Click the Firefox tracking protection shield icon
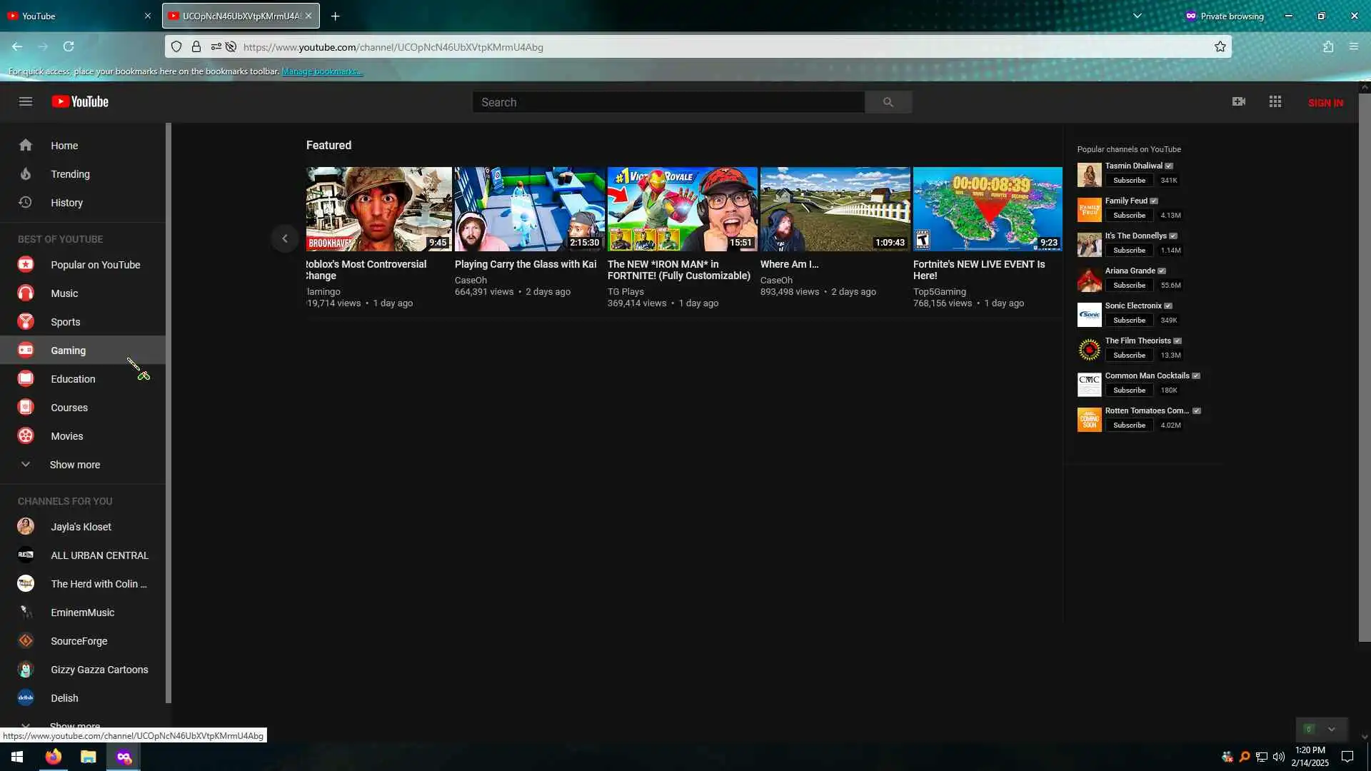This screenshot has height=771, width=1371. (x=176, y=47)
